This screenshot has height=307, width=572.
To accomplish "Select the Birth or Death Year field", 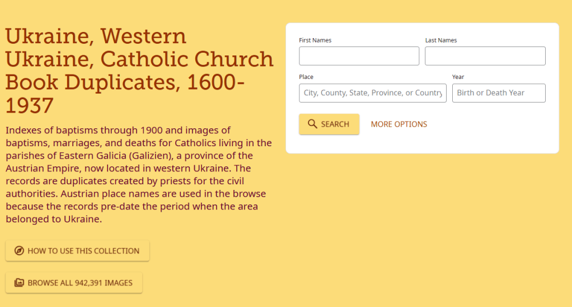I will (x=498, y=93).
